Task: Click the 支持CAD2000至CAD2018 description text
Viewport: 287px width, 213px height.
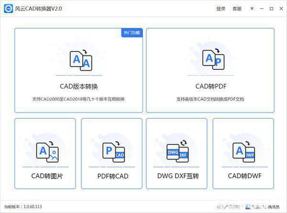Action: 78,99
